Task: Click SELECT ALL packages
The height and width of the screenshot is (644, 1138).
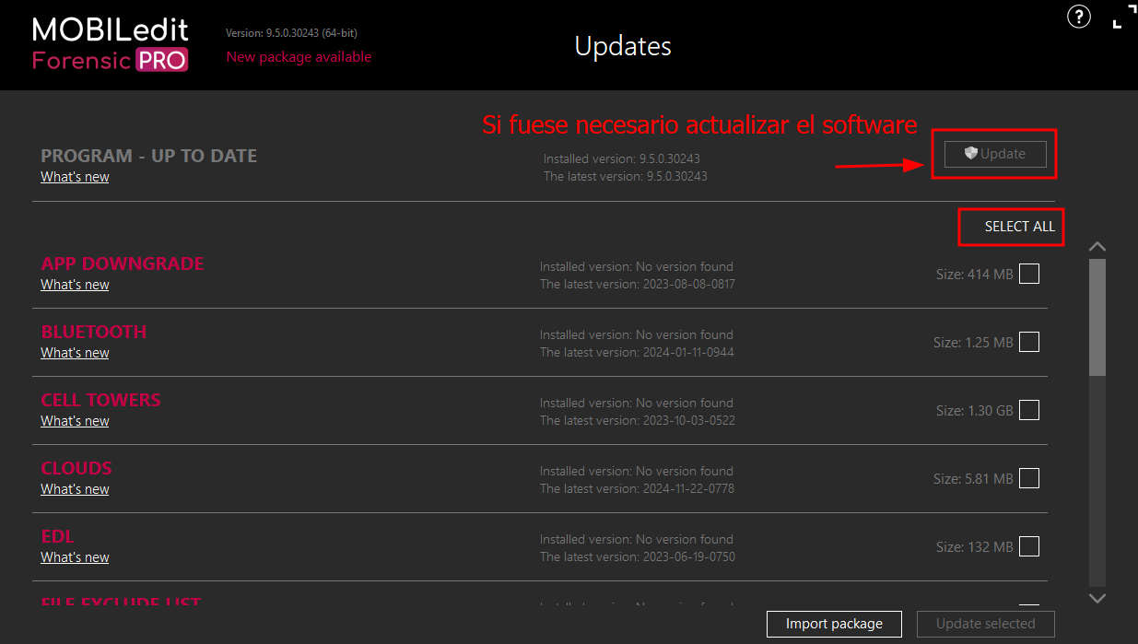Action: 1019,227
